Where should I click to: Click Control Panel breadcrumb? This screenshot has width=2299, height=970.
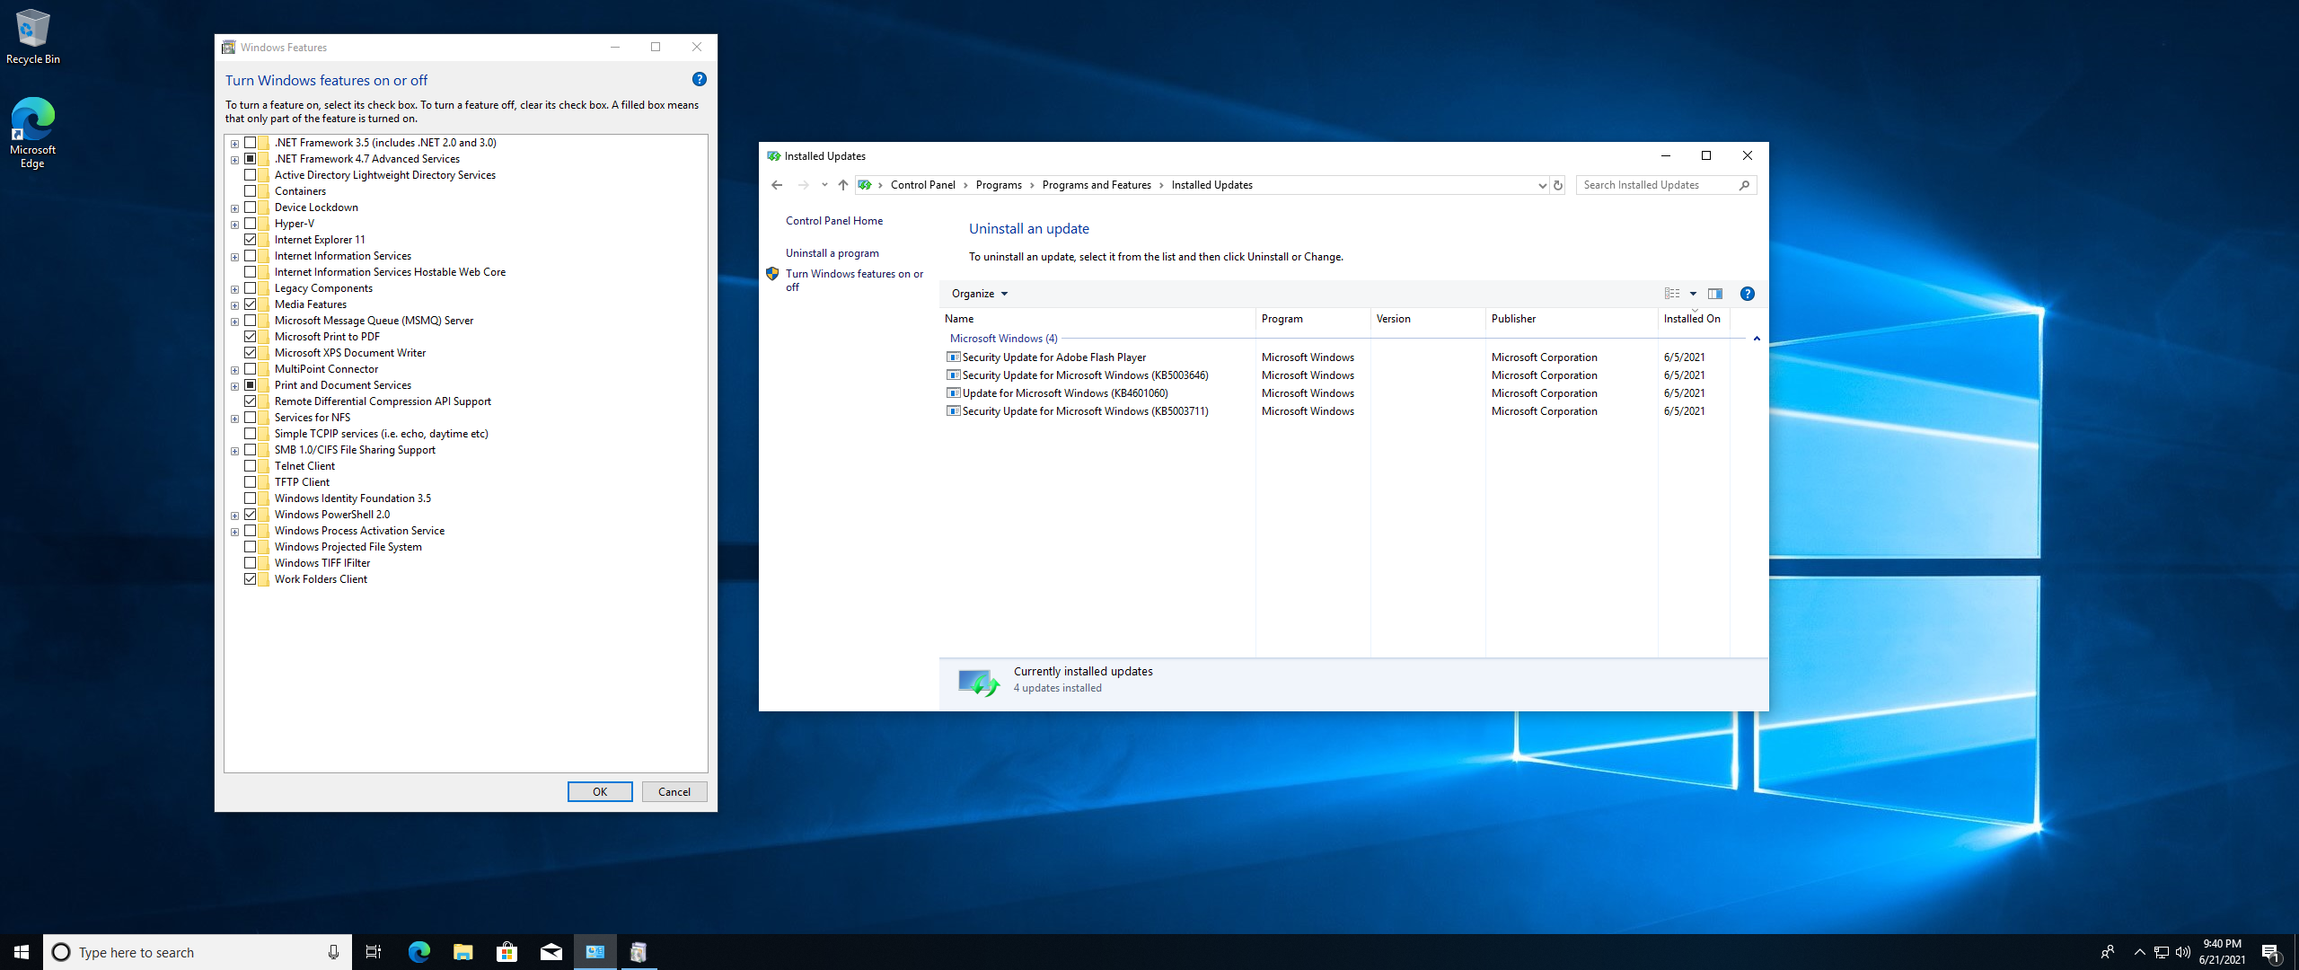922,185
